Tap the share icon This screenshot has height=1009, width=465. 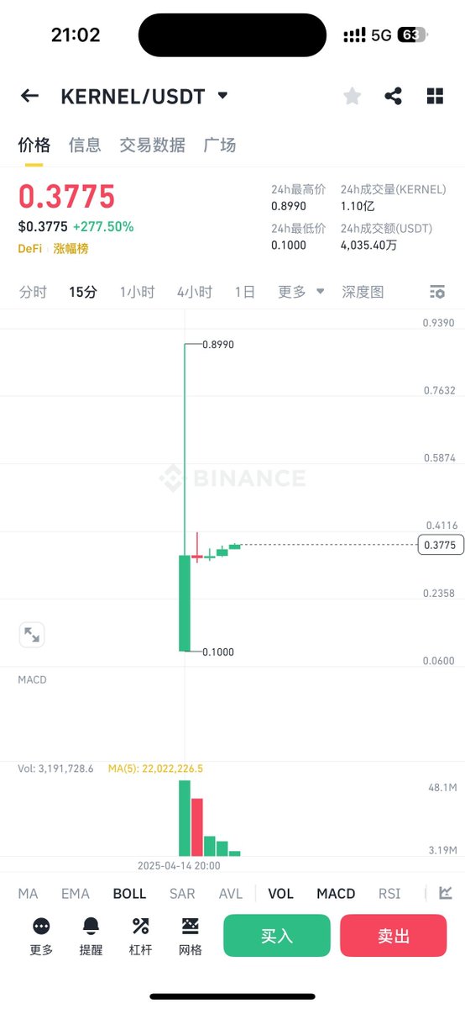click(393, 96)
